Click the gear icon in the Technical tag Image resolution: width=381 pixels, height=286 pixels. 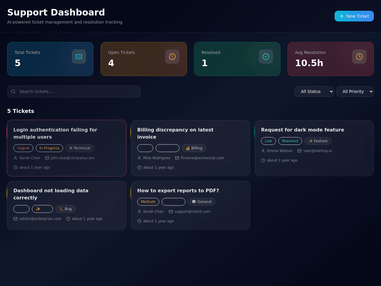[x=71, y=148]
